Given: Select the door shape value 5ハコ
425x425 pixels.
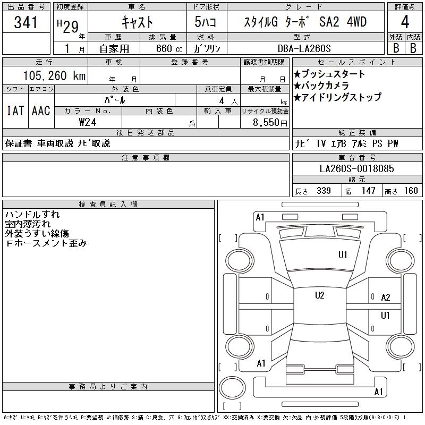Looking at the screenshot, I should pyautogui.click(x=206, y=22).
